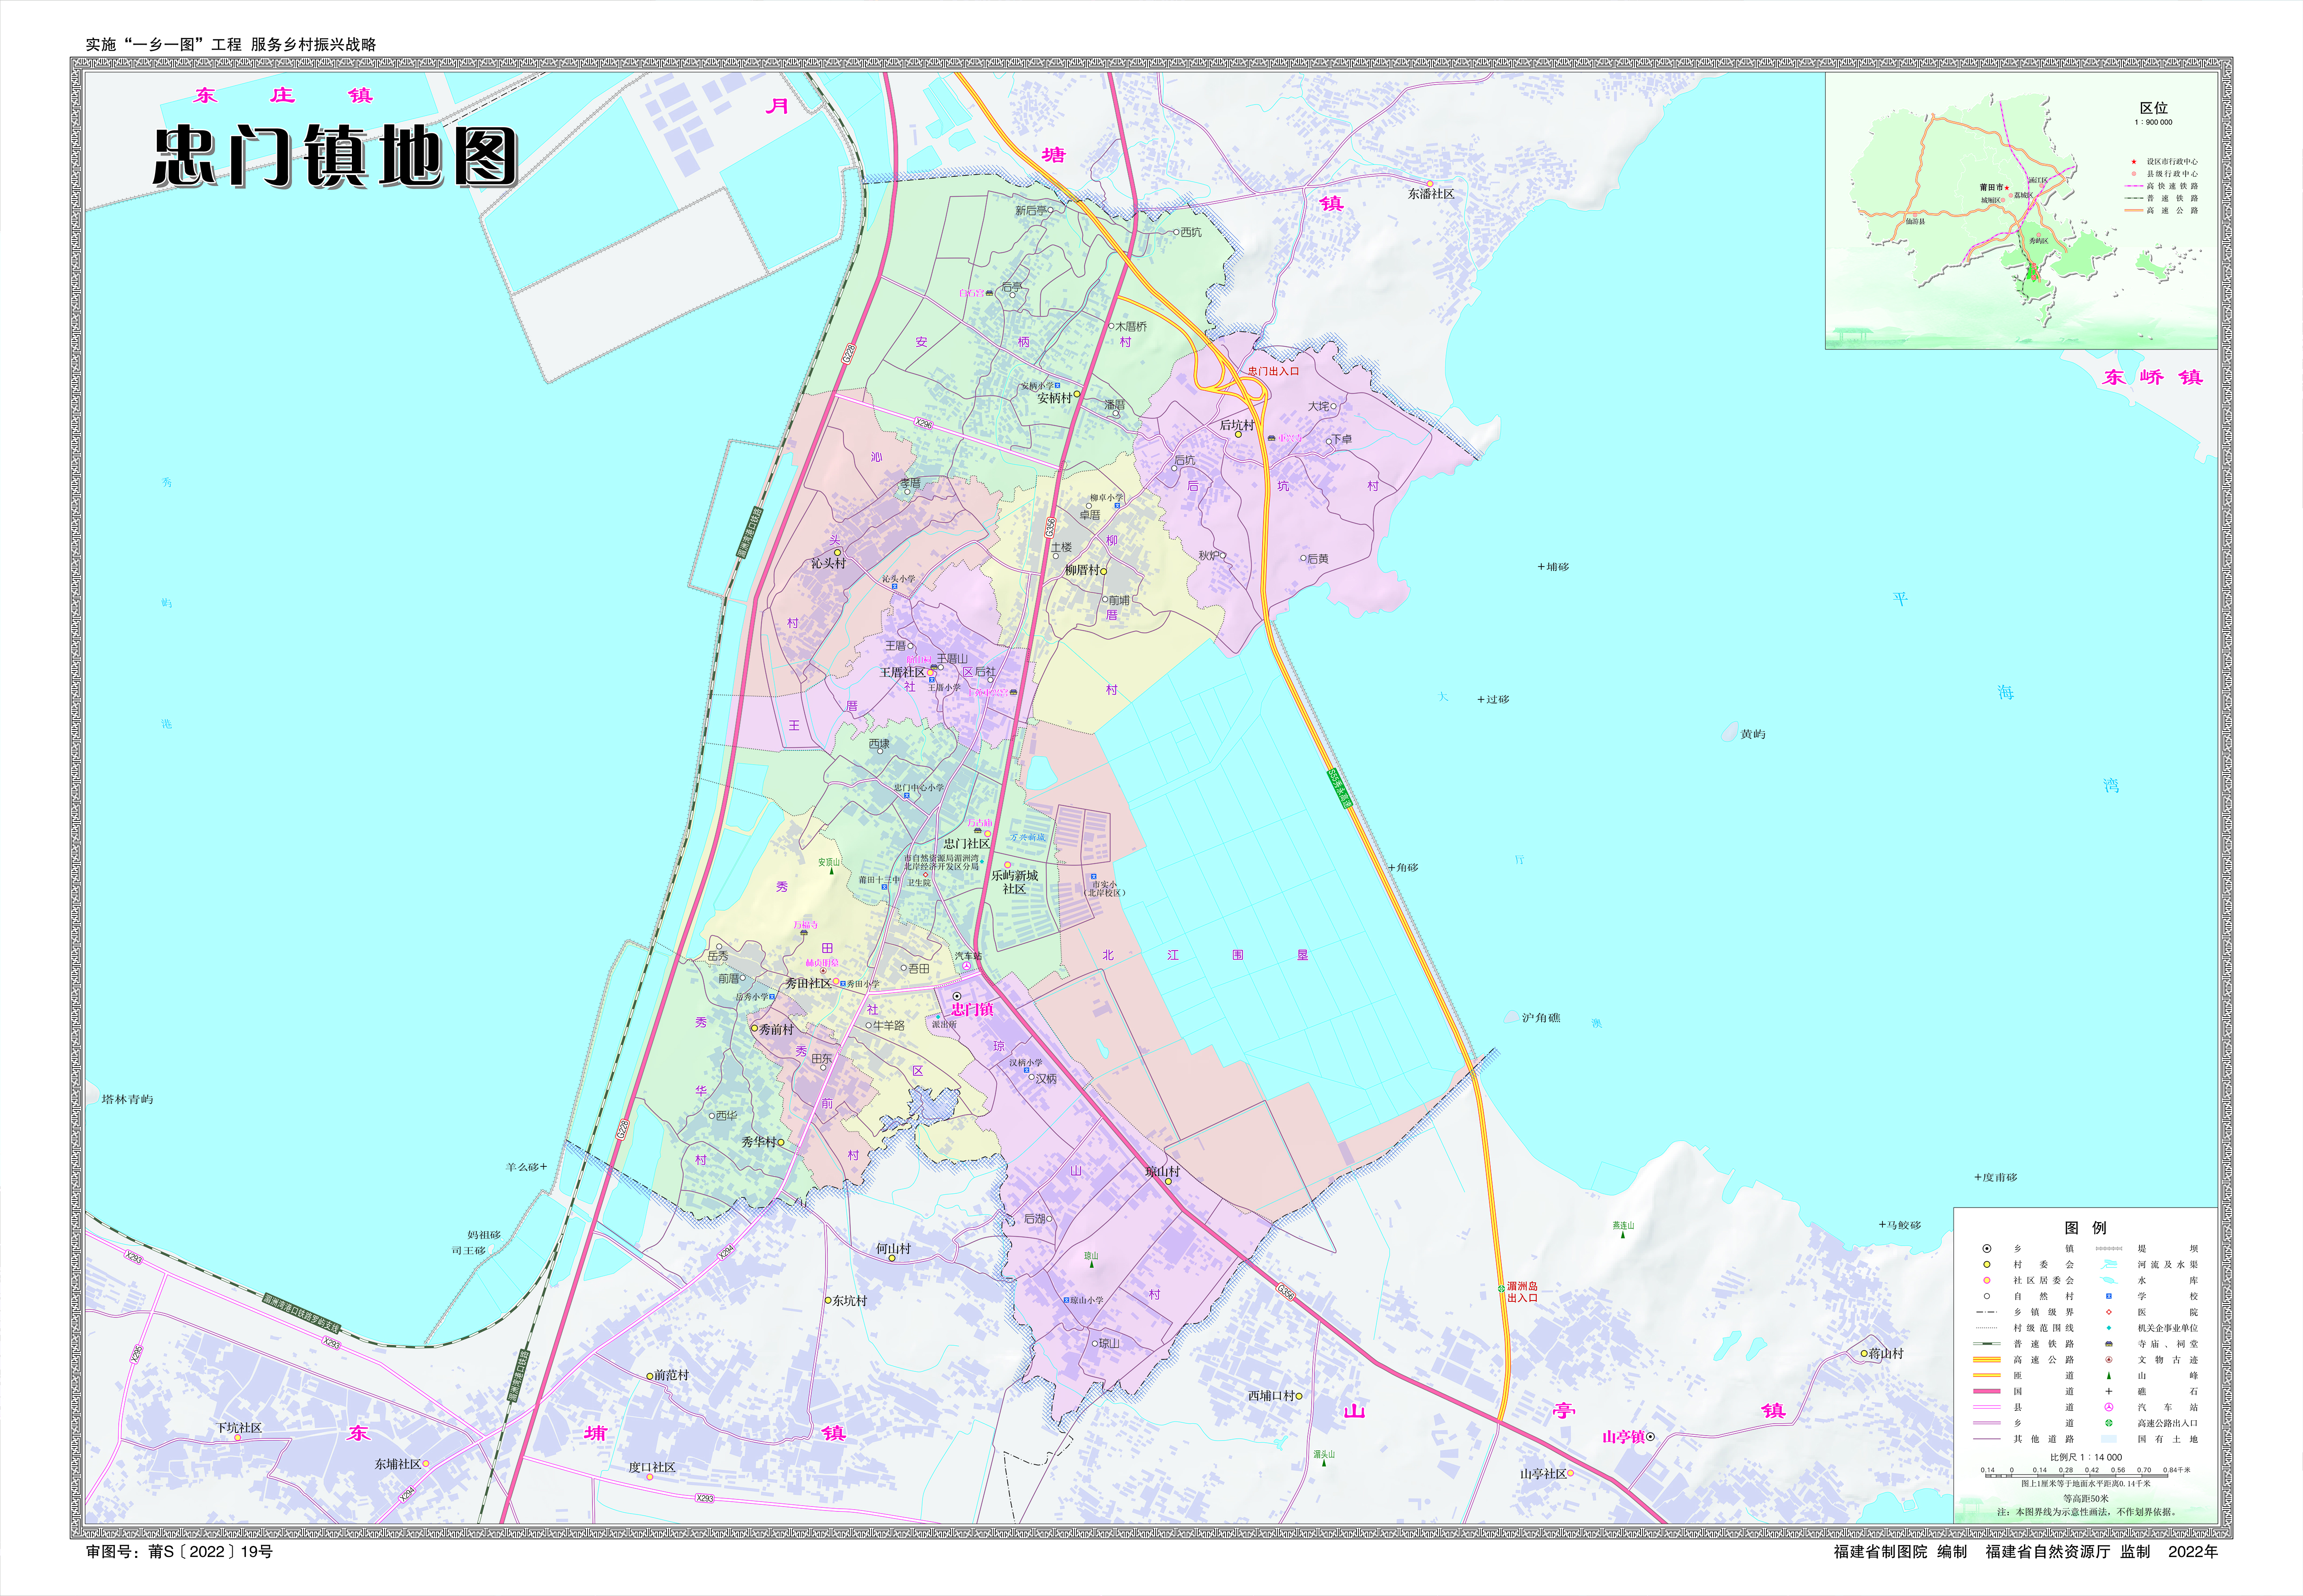This screenshot has width=2303, height=1596.
Task: Click the 山亭镇 town seat marker
Action: [1651, 1437]
